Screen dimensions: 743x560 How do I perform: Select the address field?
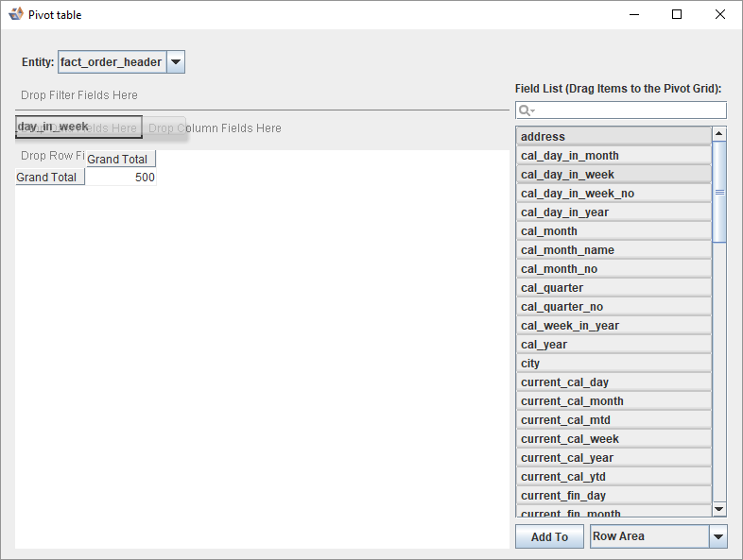(x=613, y=137)
